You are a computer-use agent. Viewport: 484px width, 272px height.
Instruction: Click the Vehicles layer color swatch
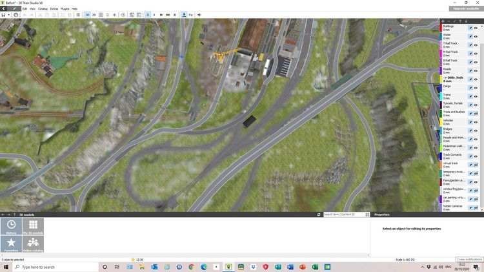pyautogui.click(x=441, y=121)
